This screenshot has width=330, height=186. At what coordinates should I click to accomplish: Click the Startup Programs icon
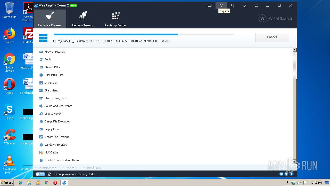pos(41,98)
